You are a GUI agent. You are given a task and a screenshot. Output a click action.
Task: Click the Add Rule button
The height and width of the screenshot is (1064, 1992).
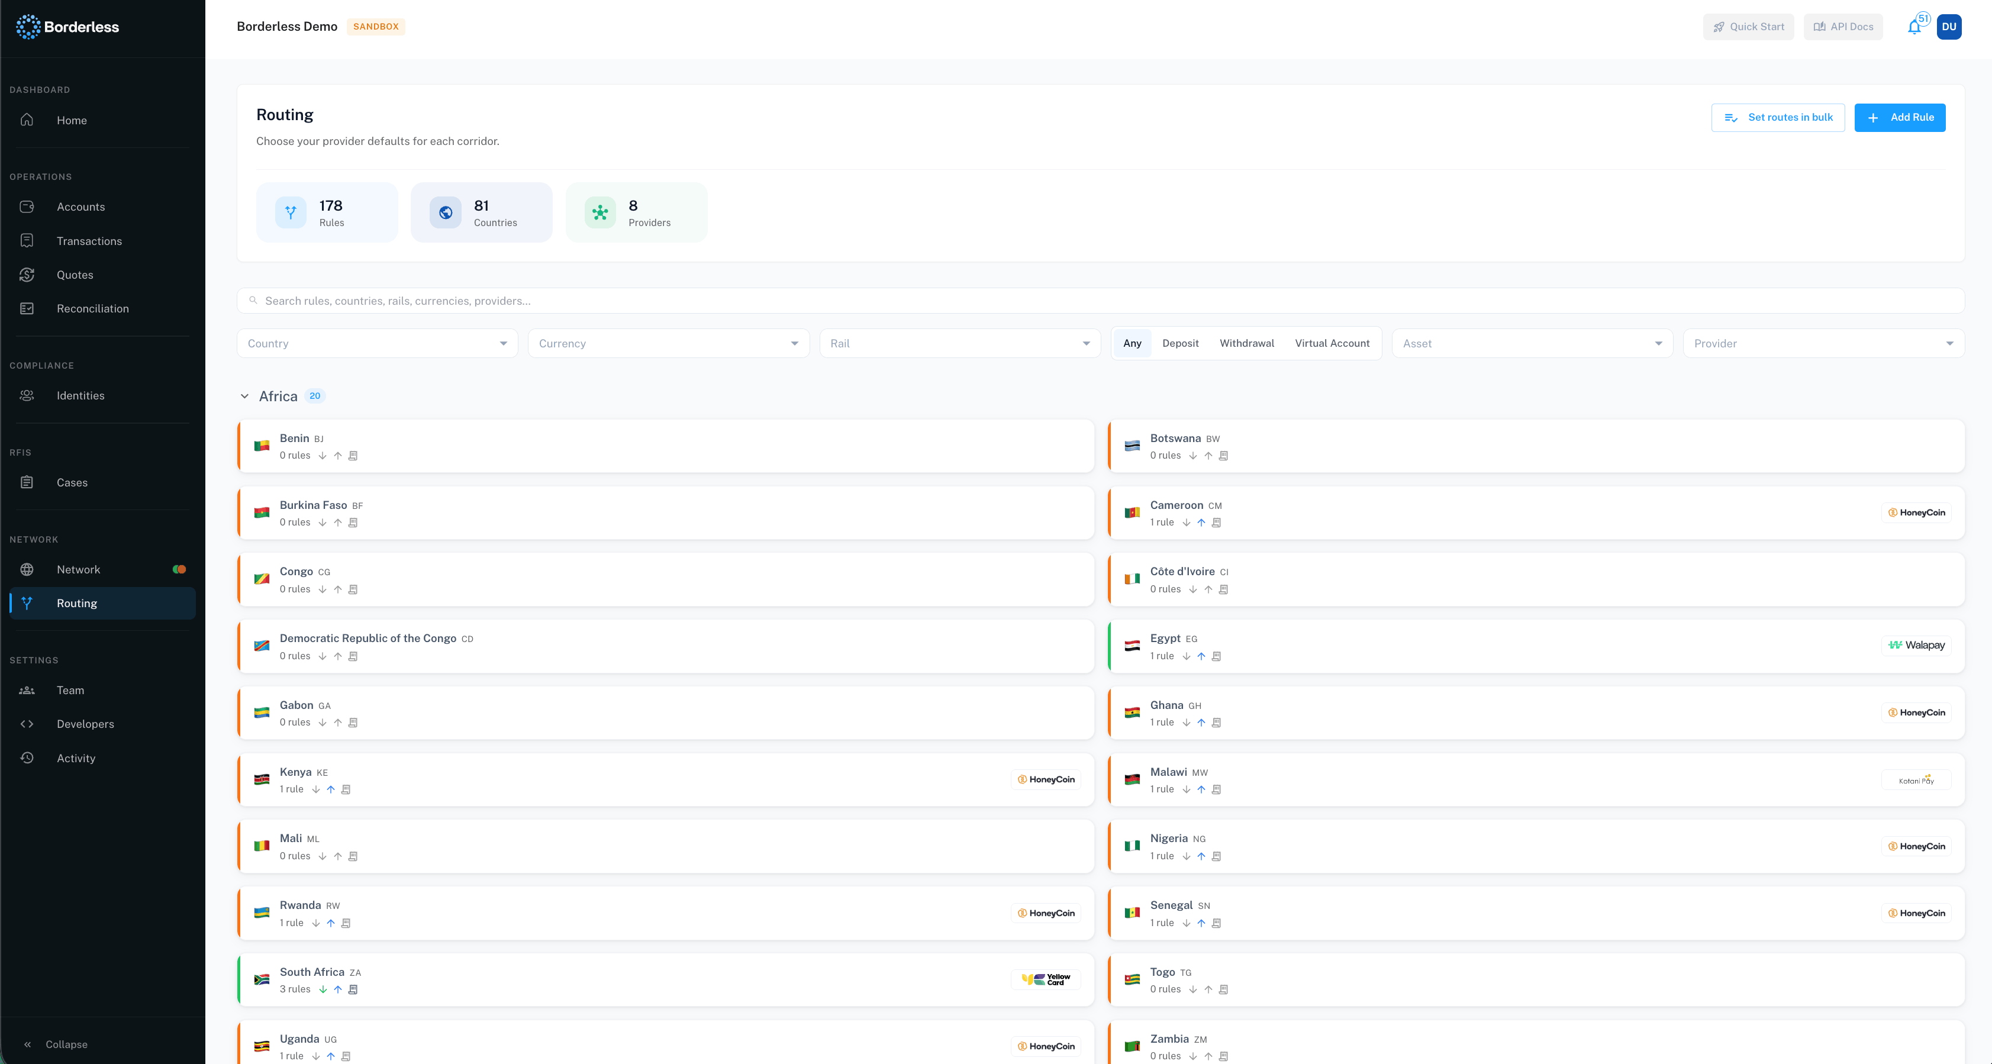coord(1900,118)
